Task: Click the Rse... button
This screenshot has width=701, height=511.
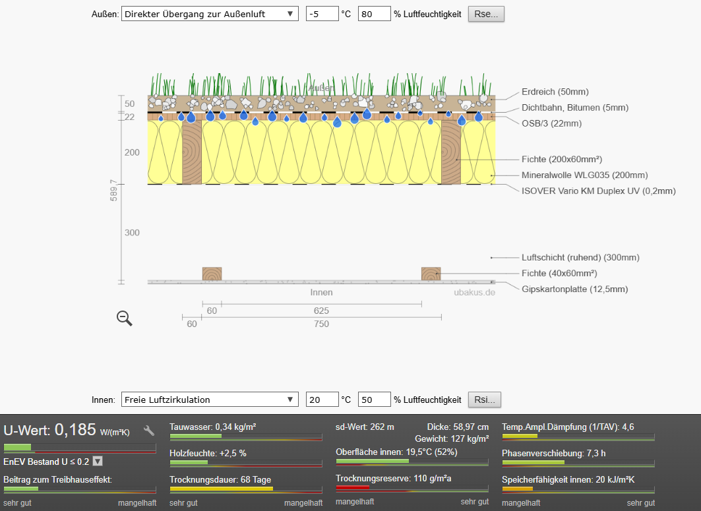Action: pos(486,14)
